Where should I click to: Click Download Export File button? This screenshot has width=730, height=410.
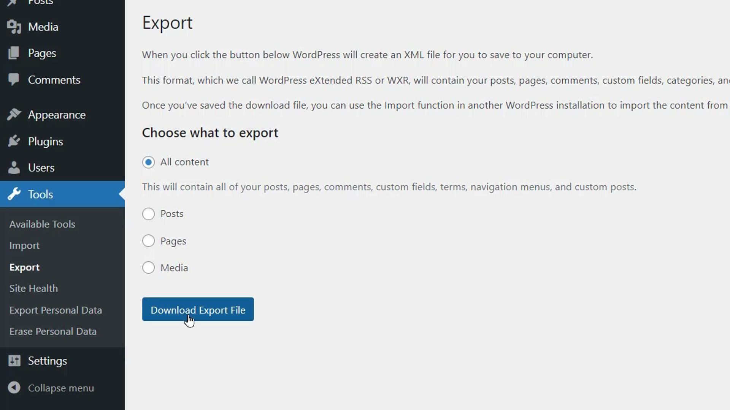click(x=198, y=309)
